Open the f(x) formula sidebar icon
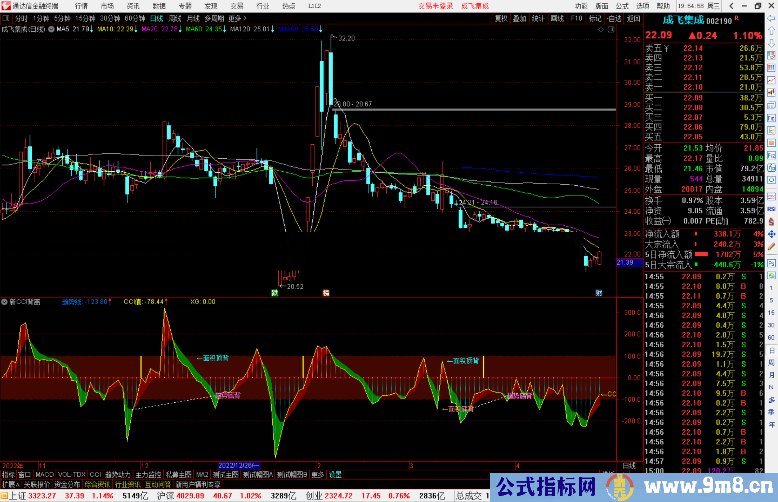Screen dimensions: 778x502 click(x=771, y=168)
